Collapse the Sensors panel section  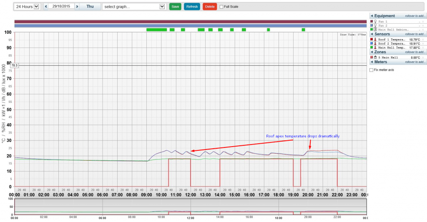point(372,34)
